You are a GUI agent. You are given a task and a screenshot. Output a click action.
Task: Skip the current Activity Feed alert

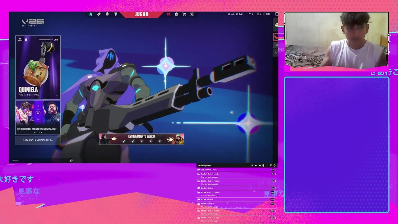[260, 166]
